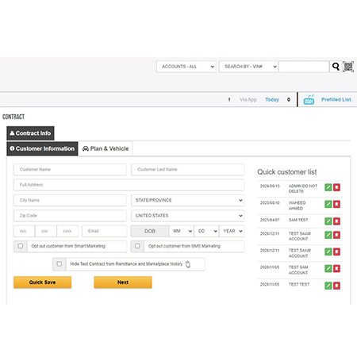Click the TEST TEST name
The width and height of the screenshot is (357, 357).
[299, 285]
